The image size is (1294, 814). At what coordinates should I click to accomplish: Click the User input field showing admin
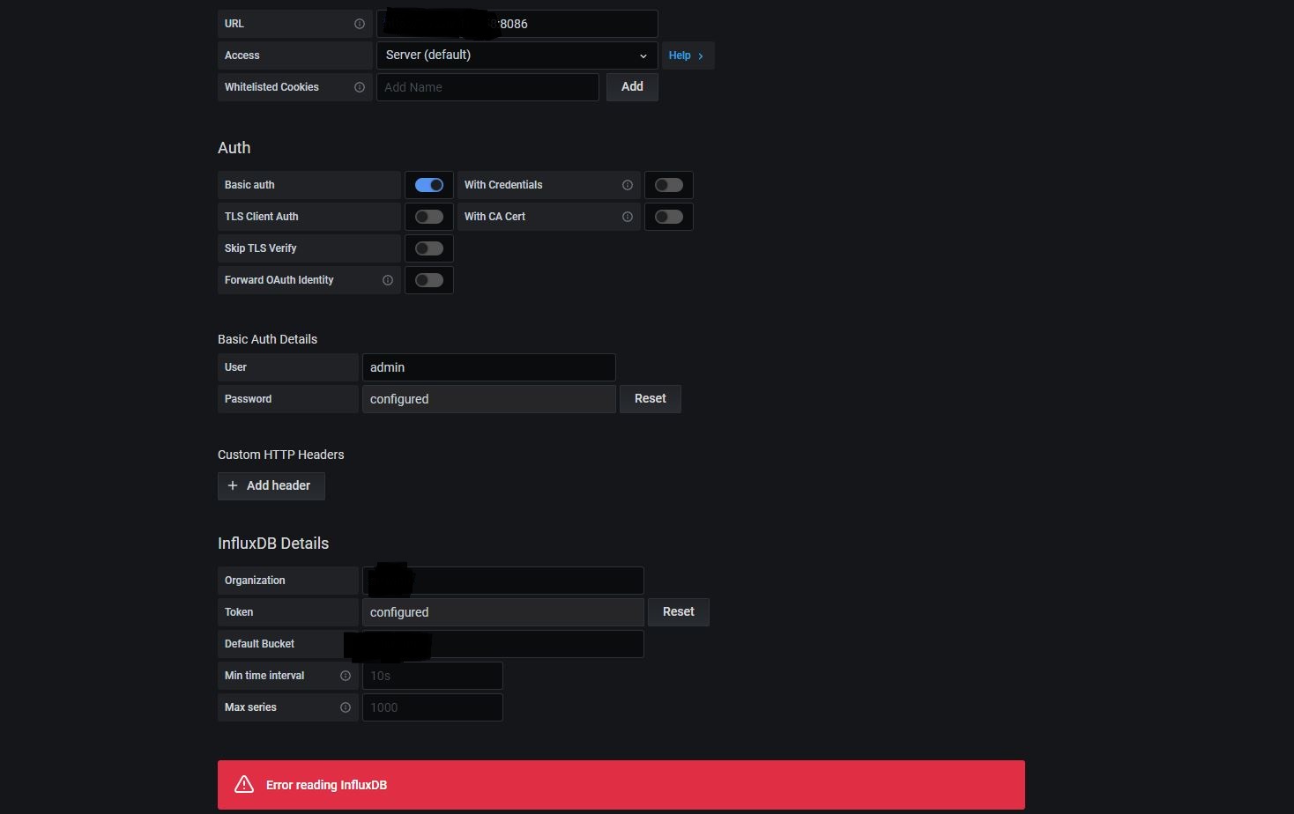point(488,367)
